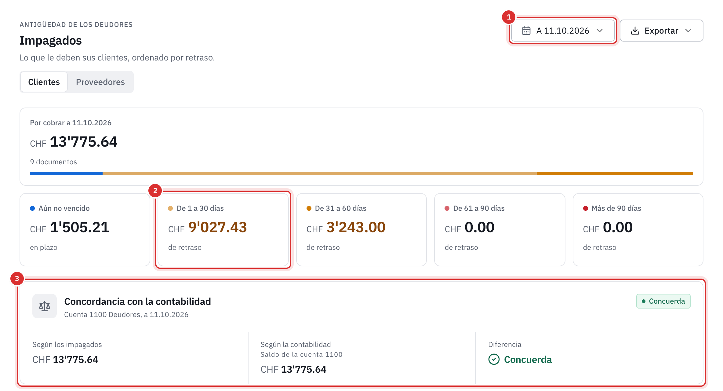The width and height of the screenshot is (723, 391).
Task: Select the Aún no vencido card
Action: 85,230
